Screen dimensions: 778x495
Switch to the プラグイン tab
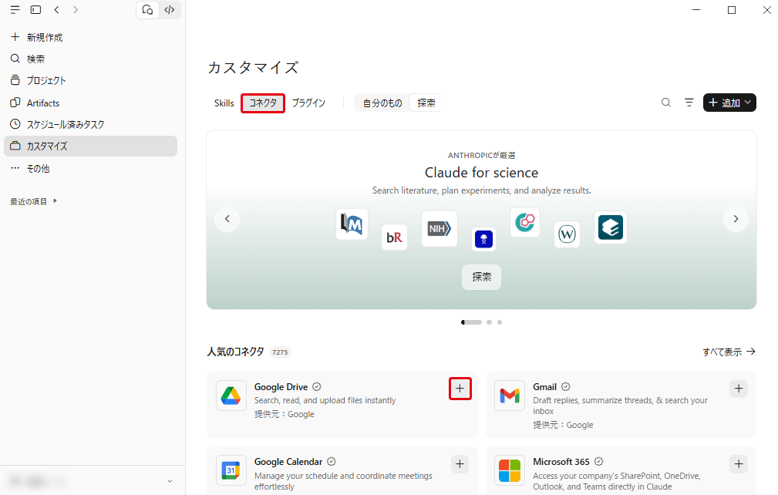308,103
